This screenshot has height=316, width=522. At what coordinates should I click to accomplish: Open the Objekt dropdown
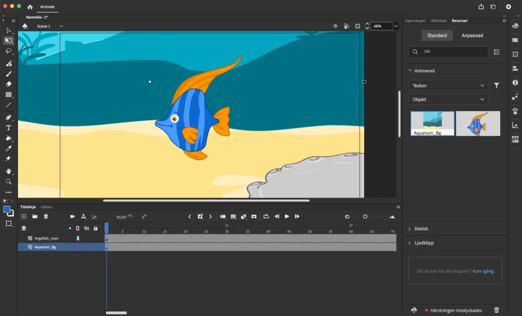[448, 99]
